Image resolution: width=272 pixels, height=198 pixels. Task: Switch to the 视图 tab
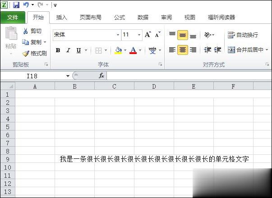pos(189,17)
